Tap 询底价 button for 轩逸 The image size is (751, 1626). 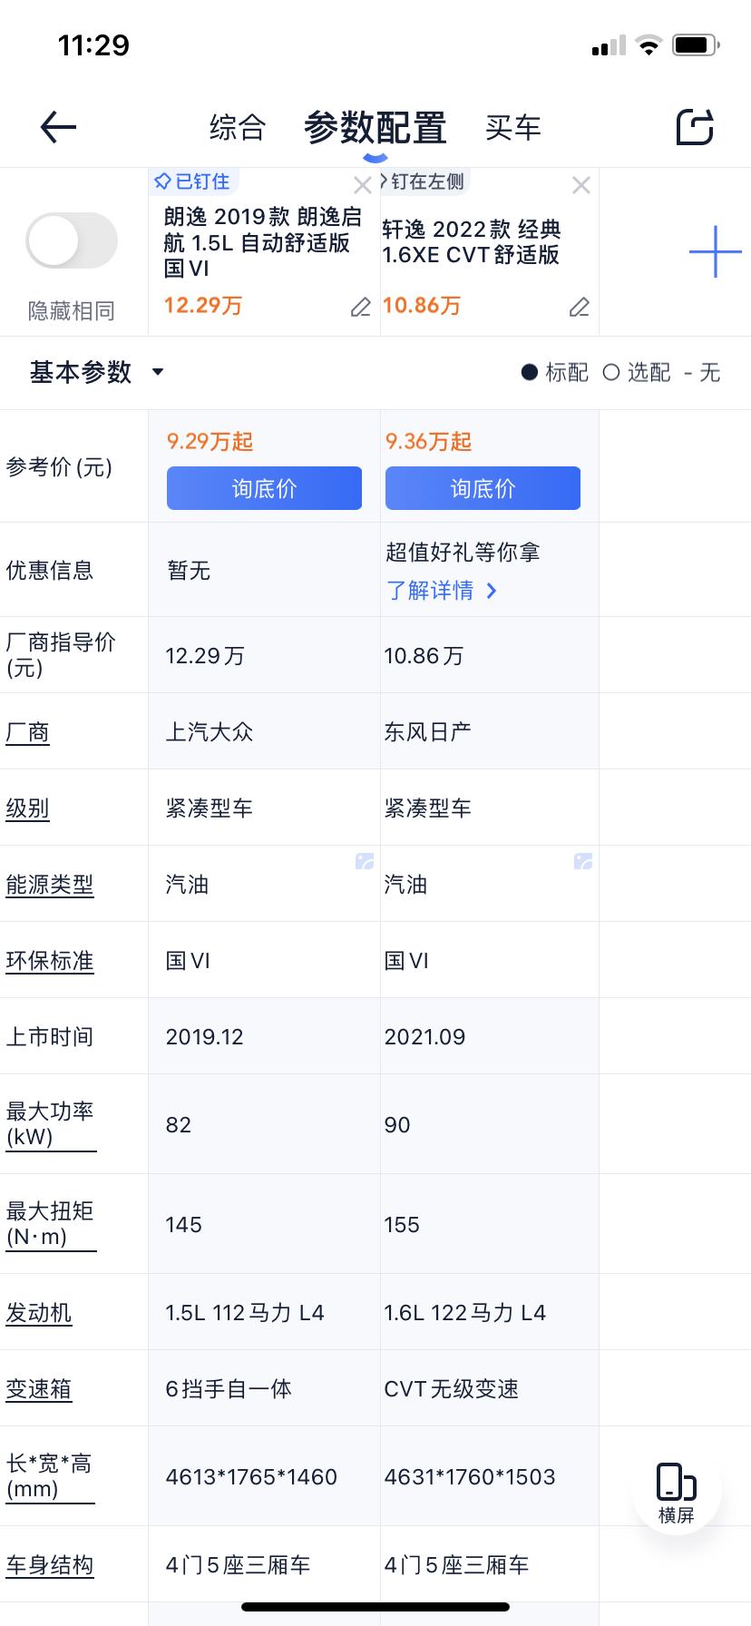click(x=483, y=488)
